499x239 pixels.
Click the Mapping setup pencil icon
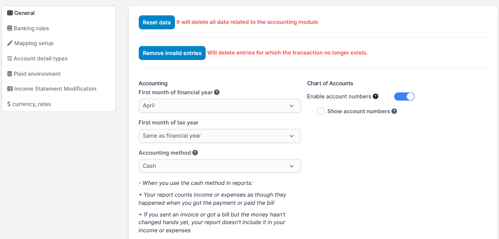[10, 43]
